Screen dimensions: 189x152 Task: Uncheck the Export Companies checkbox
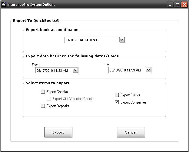(x=117, y=102)
